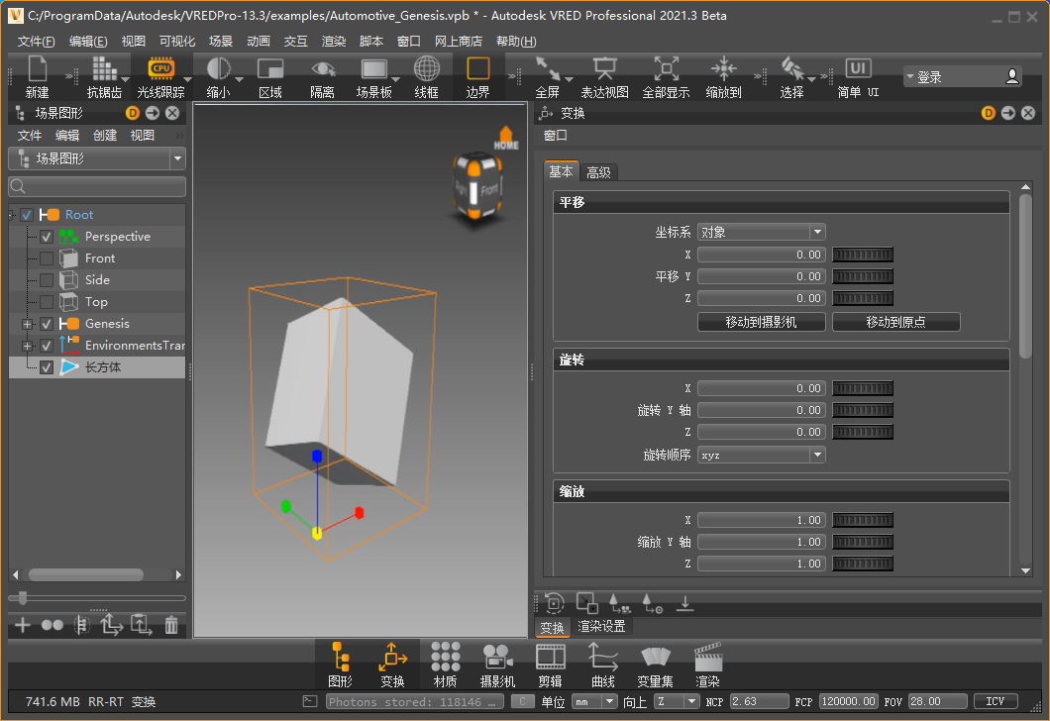Collapse the Root tree node

tap(11, 215)
